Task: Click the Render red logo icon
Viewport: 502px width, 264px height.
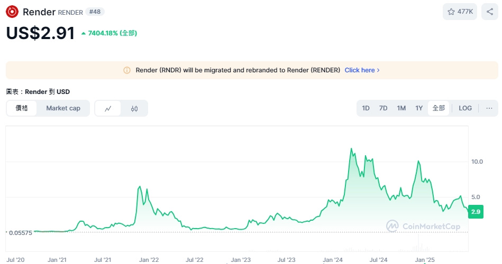Action: [12, 12]
